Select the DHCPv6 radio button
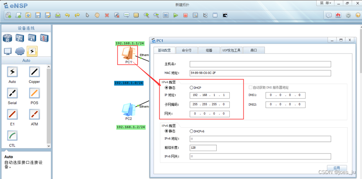 [x=191, y=131]
